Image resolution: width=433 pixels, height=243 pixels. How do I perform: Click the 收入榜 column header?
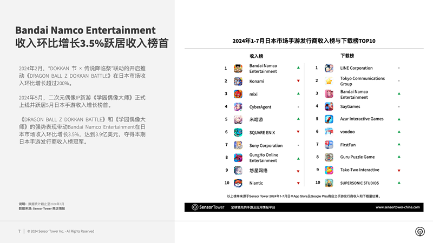coord(256,56)
